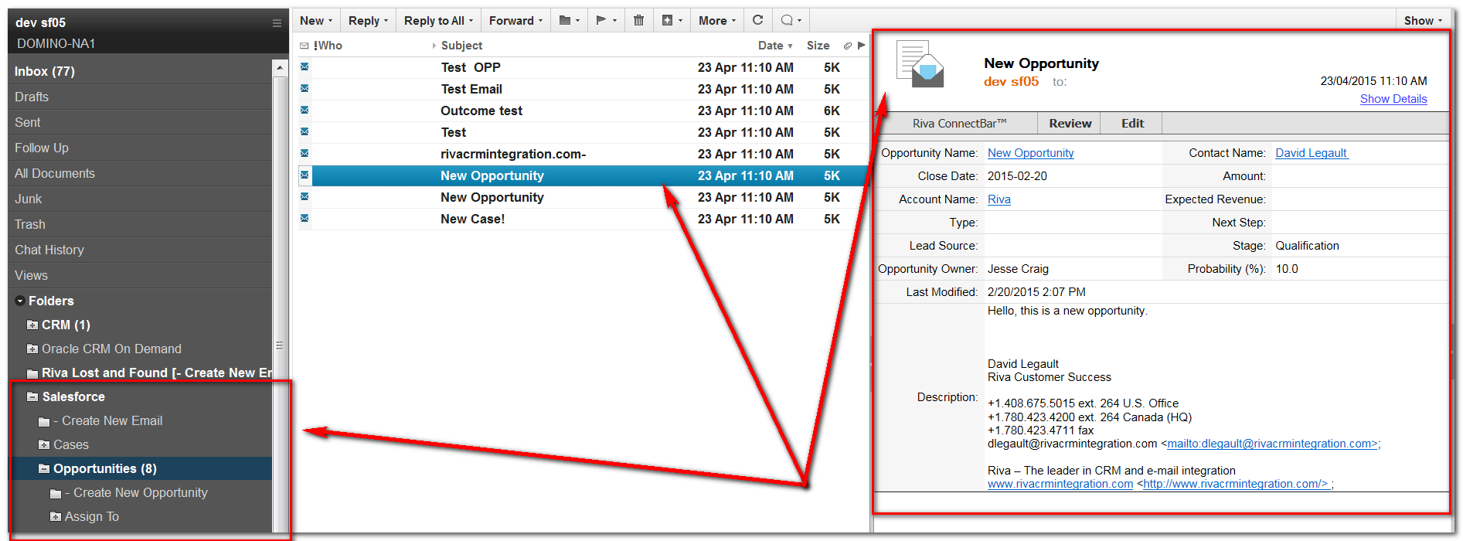The image size is (1463, 541).
Task: Sort by the Date column
Action: tap(775, 46)
